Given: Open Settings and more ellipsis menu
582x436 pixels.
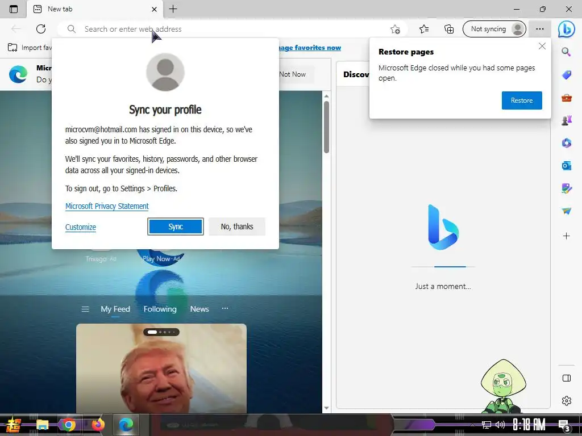Looking at the screenshot, I should click(540, 29).
